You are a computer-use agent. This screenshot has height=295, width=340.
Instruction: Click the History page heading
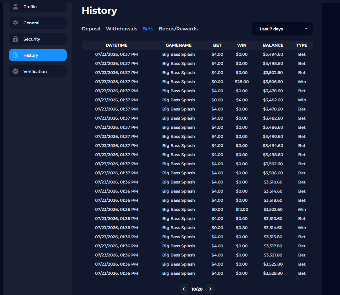tap(99, 10)
